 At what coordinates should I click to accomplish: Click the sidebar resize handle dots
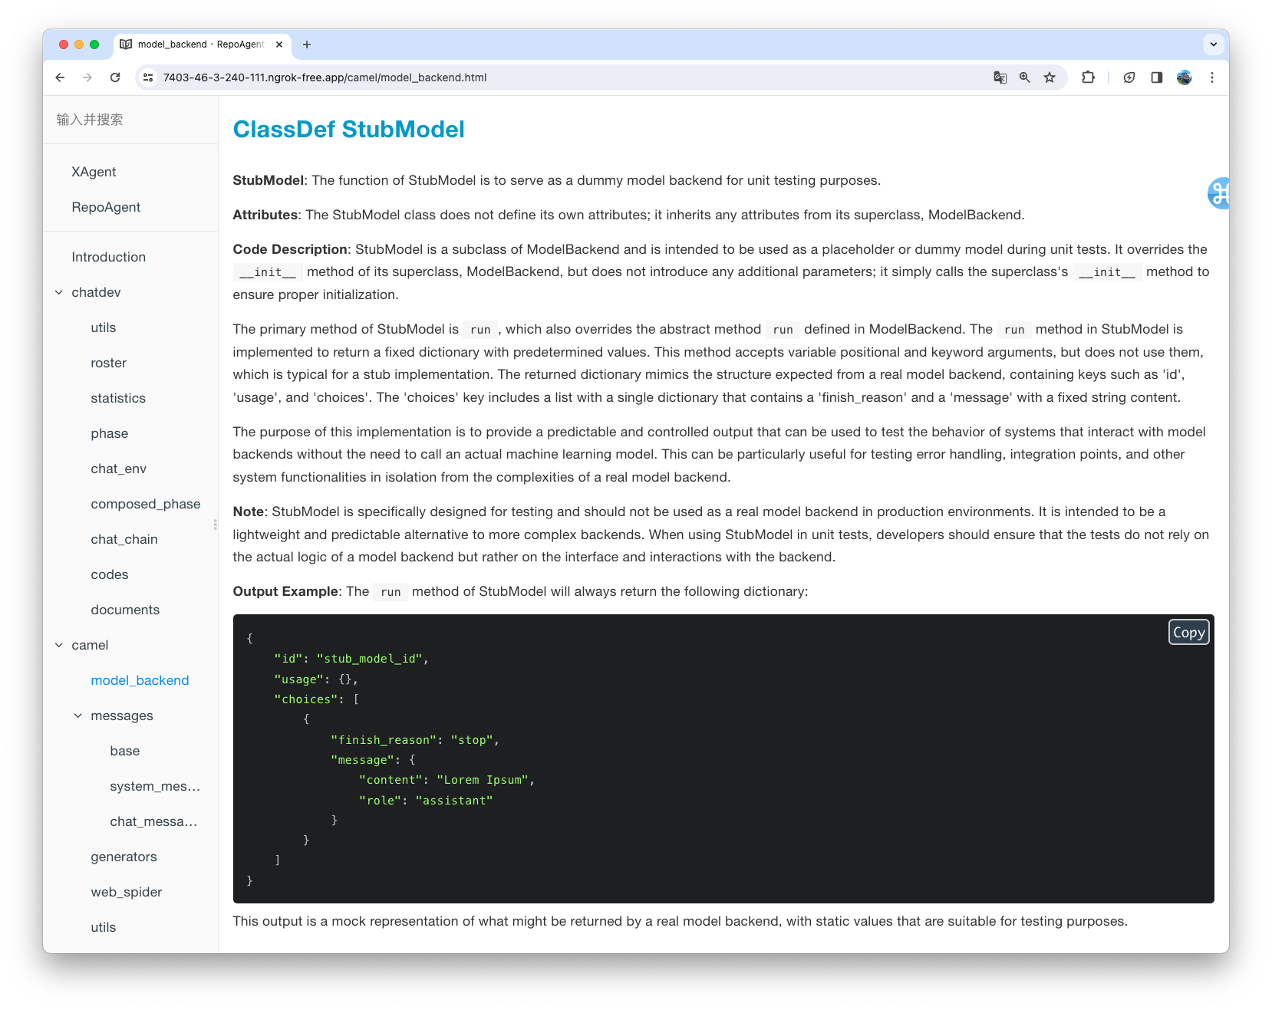tap(215, 525)
